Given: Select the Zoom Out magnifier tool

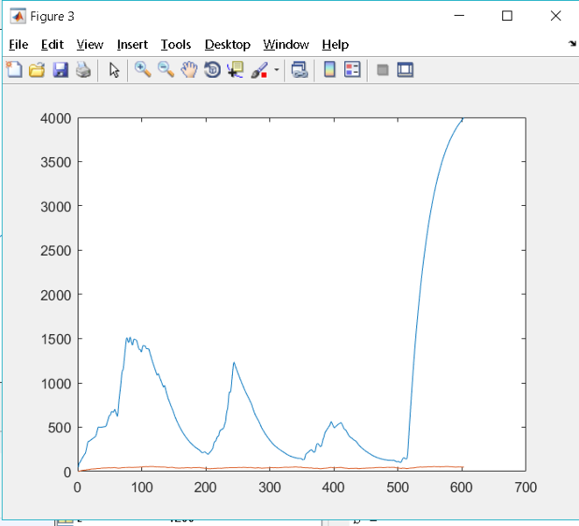Looking at the screenshot, I should (166, 70).
